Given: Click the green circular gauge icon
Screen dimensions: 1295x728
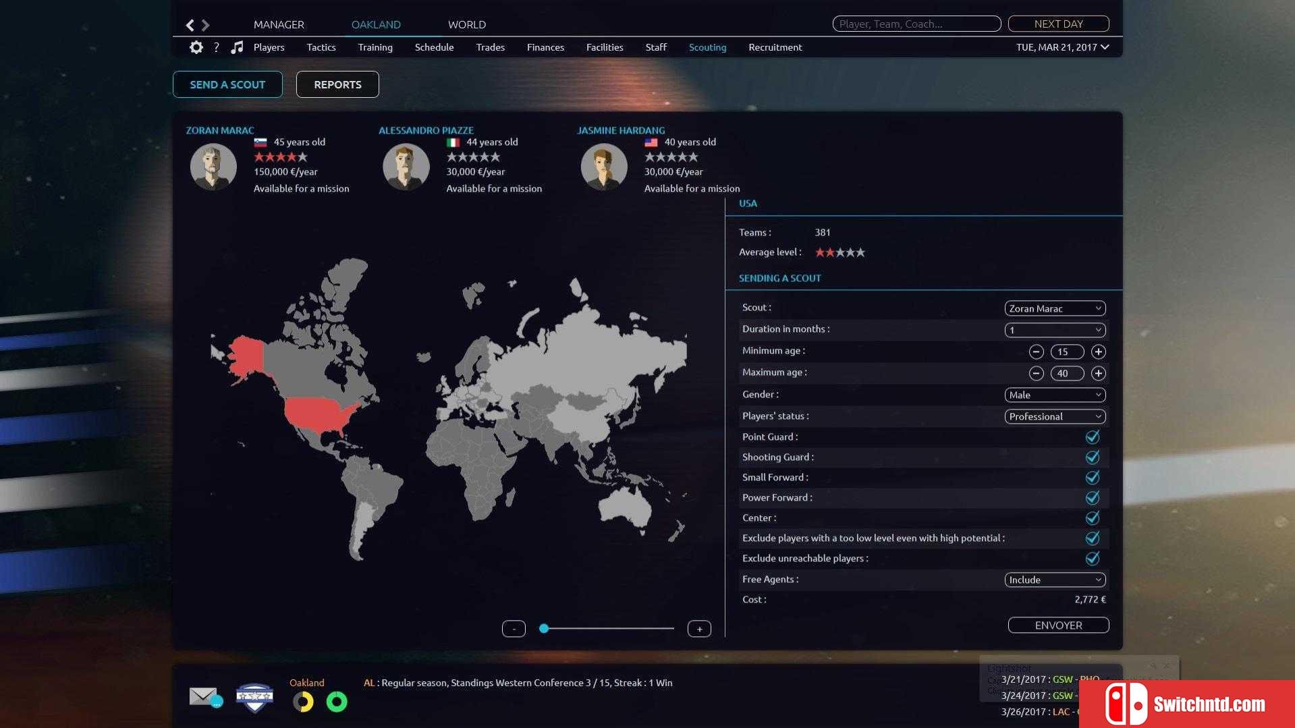Looking at the screenshot, I should [337, 702].
